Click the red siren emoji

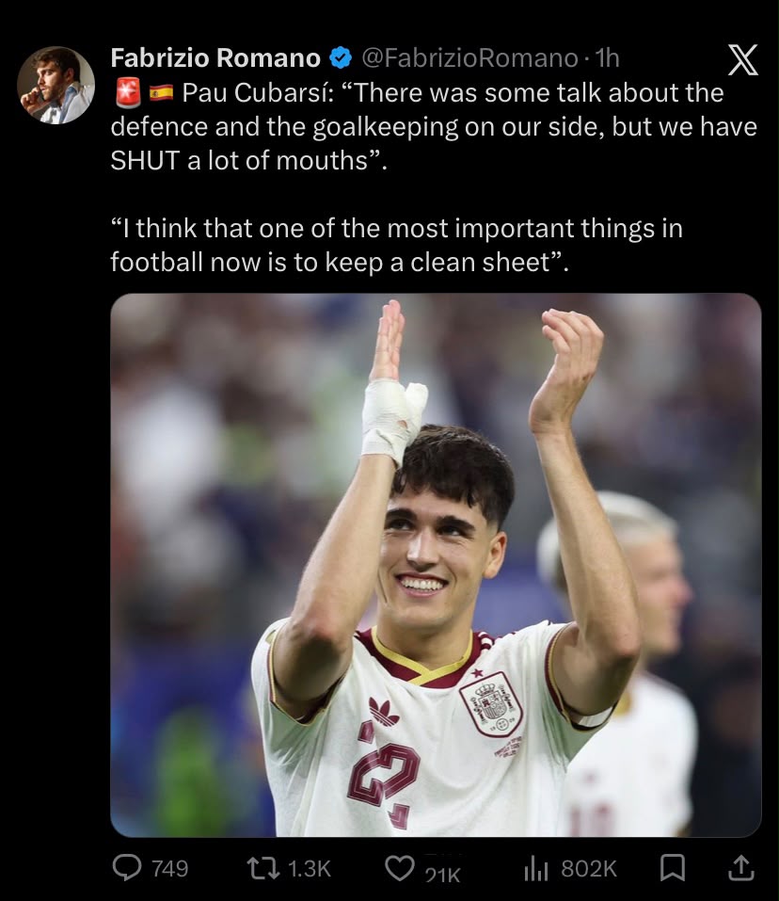click(x=128, y=92)
